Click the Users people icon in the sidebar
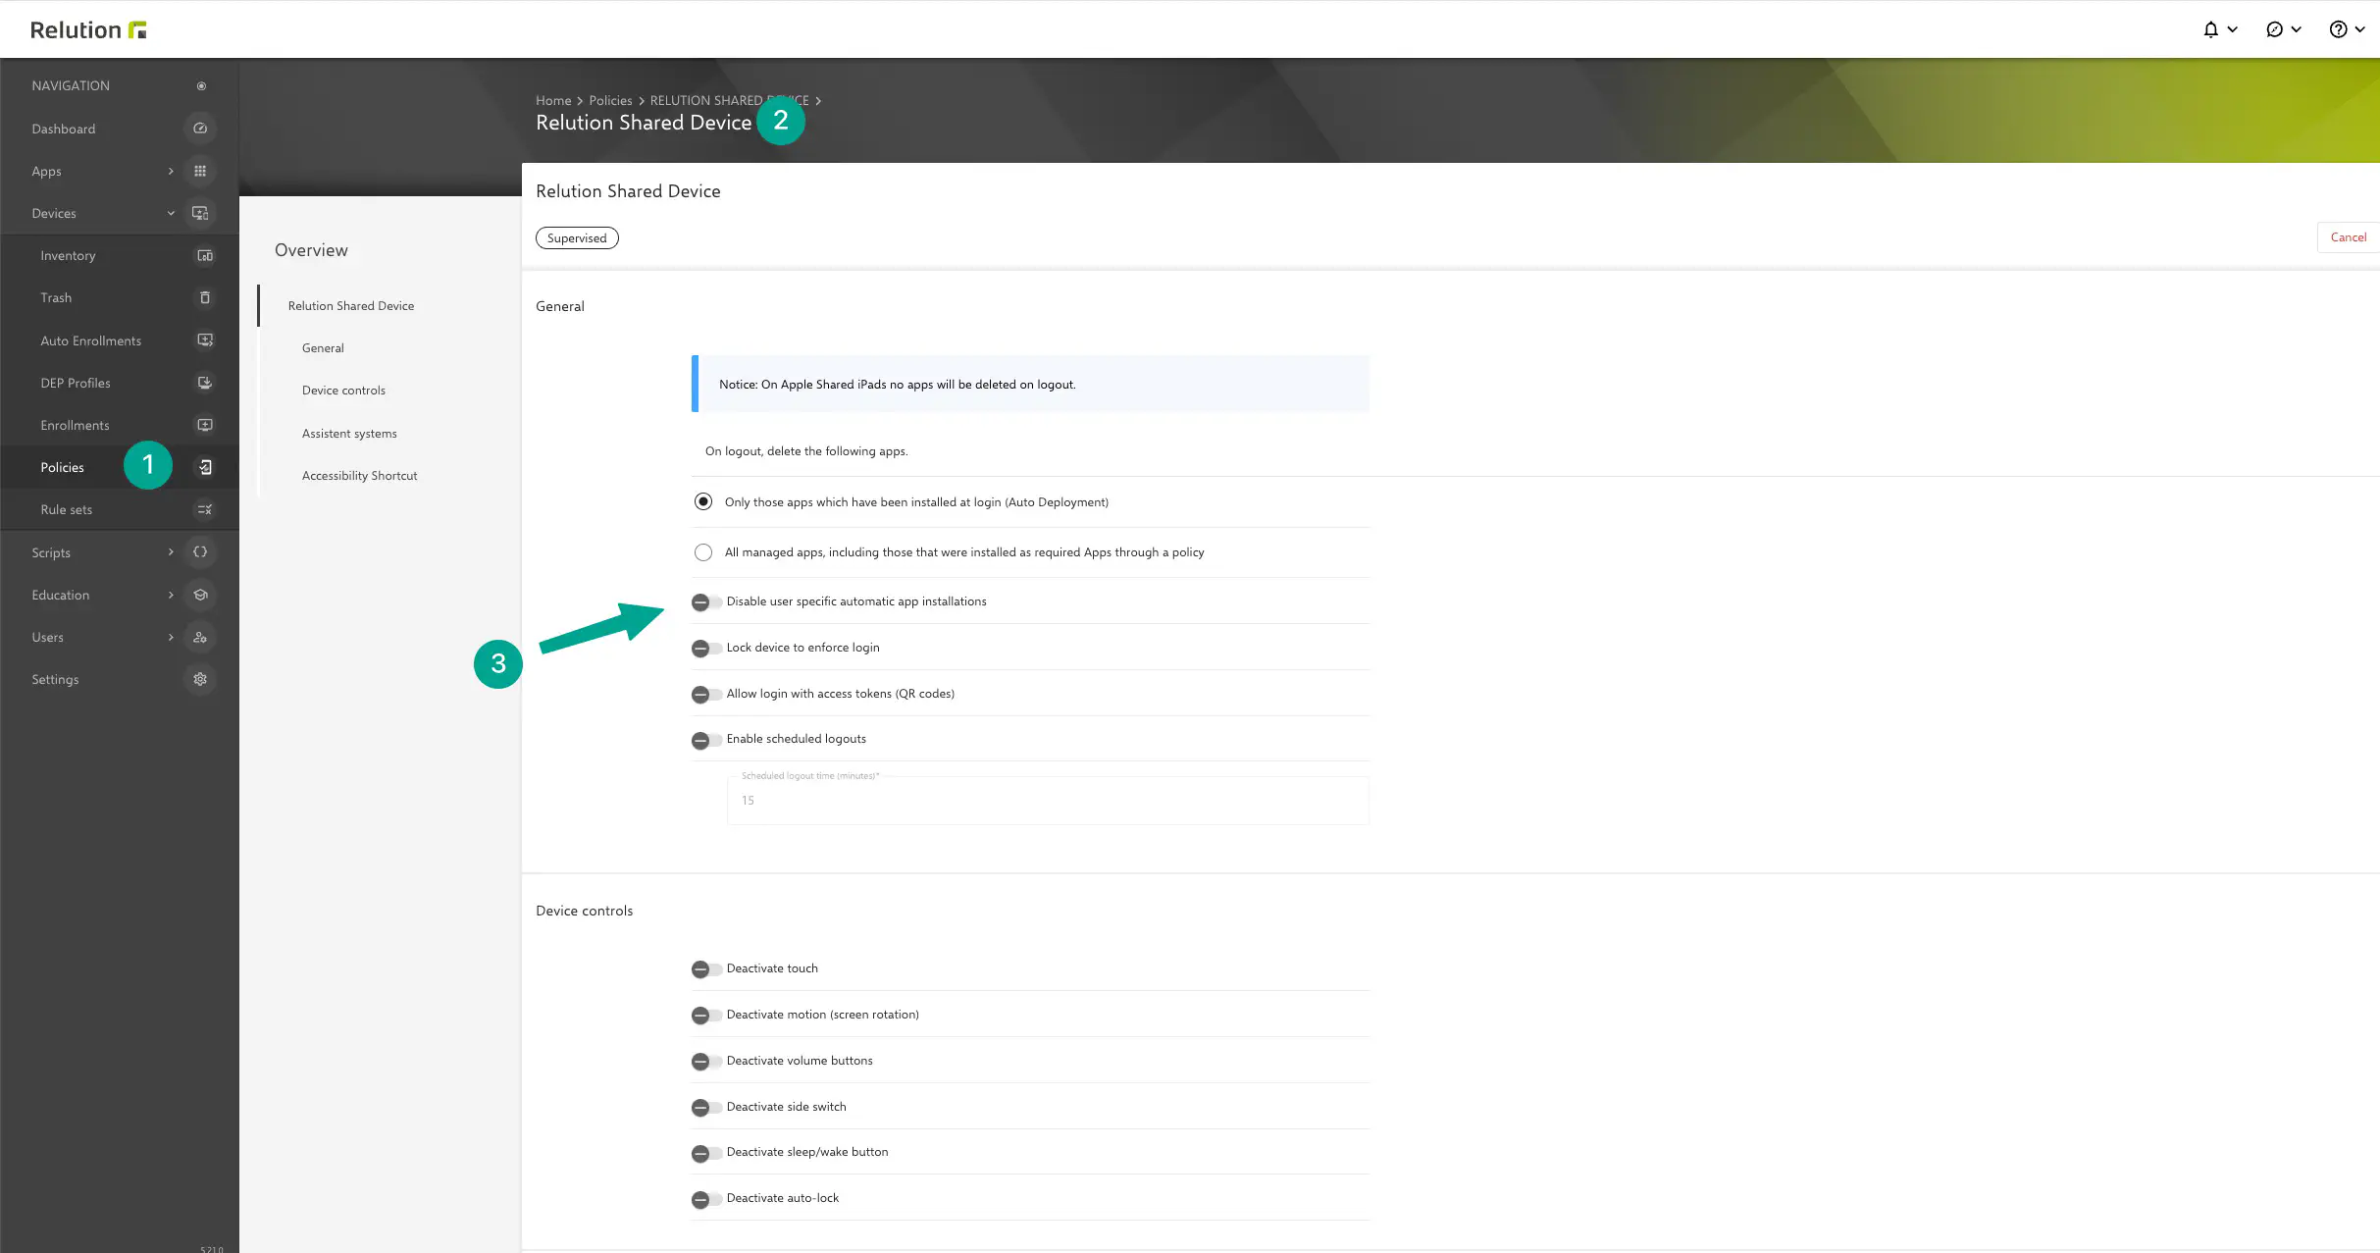The height and width of the screenshot is (1253, 2380). pos(200,637)
